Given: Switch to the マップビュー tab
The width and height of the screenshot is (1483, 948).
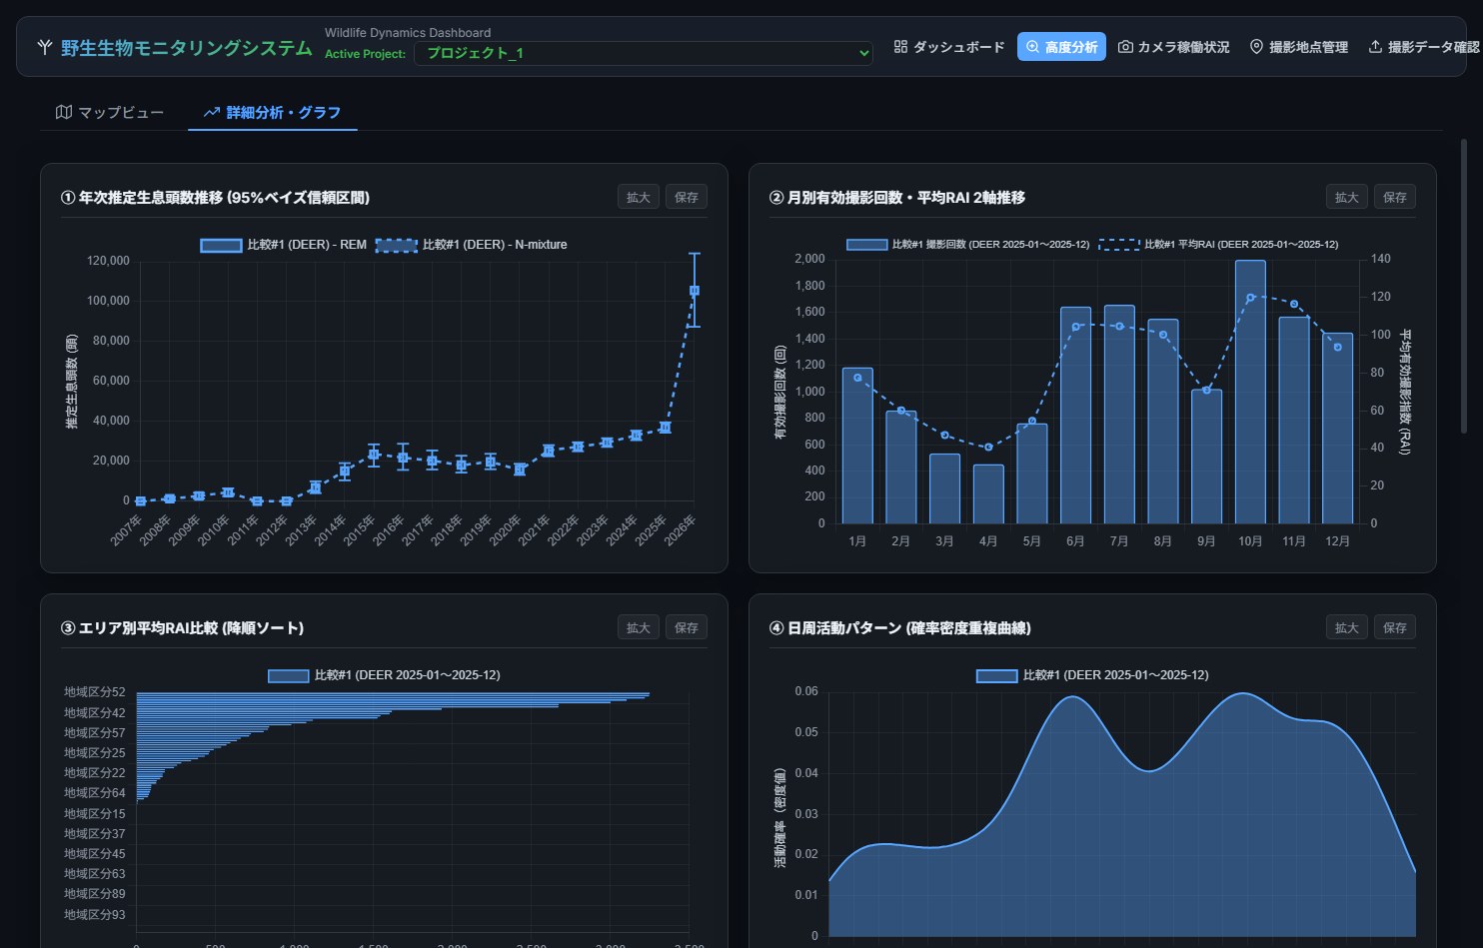Looking at the screenshot, I should (x=110, y=112).
